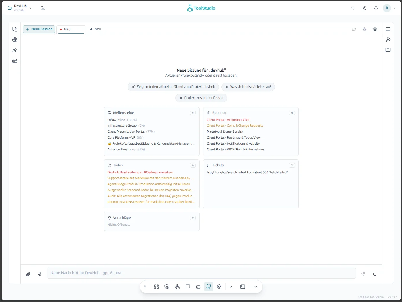Click the send message paper plane icon
The image size is (402, 302).
pyautogui.click(x=363, y=274)
